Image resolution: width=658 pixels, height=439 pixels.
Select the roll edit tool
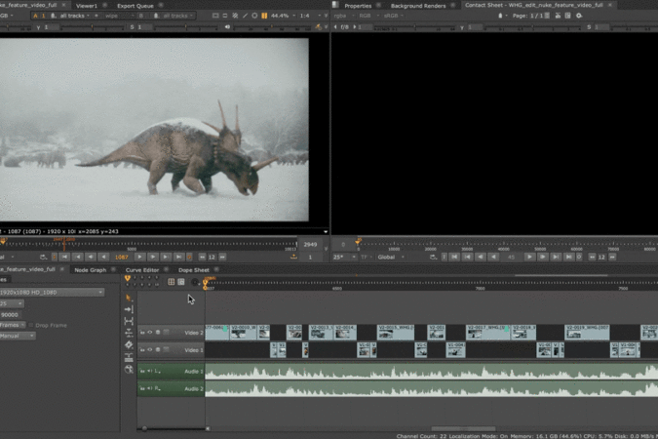point(129,333)
